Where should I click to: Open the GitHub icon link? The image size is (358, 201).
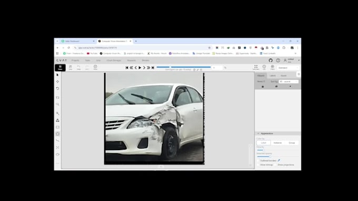(271, 60)
